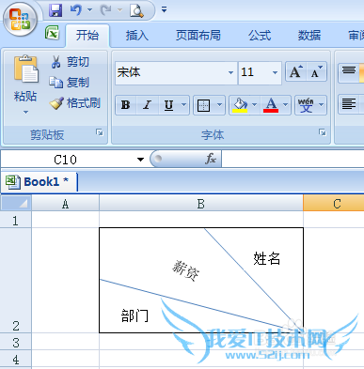Open the font name dropdown arrow

coord(230,72)
